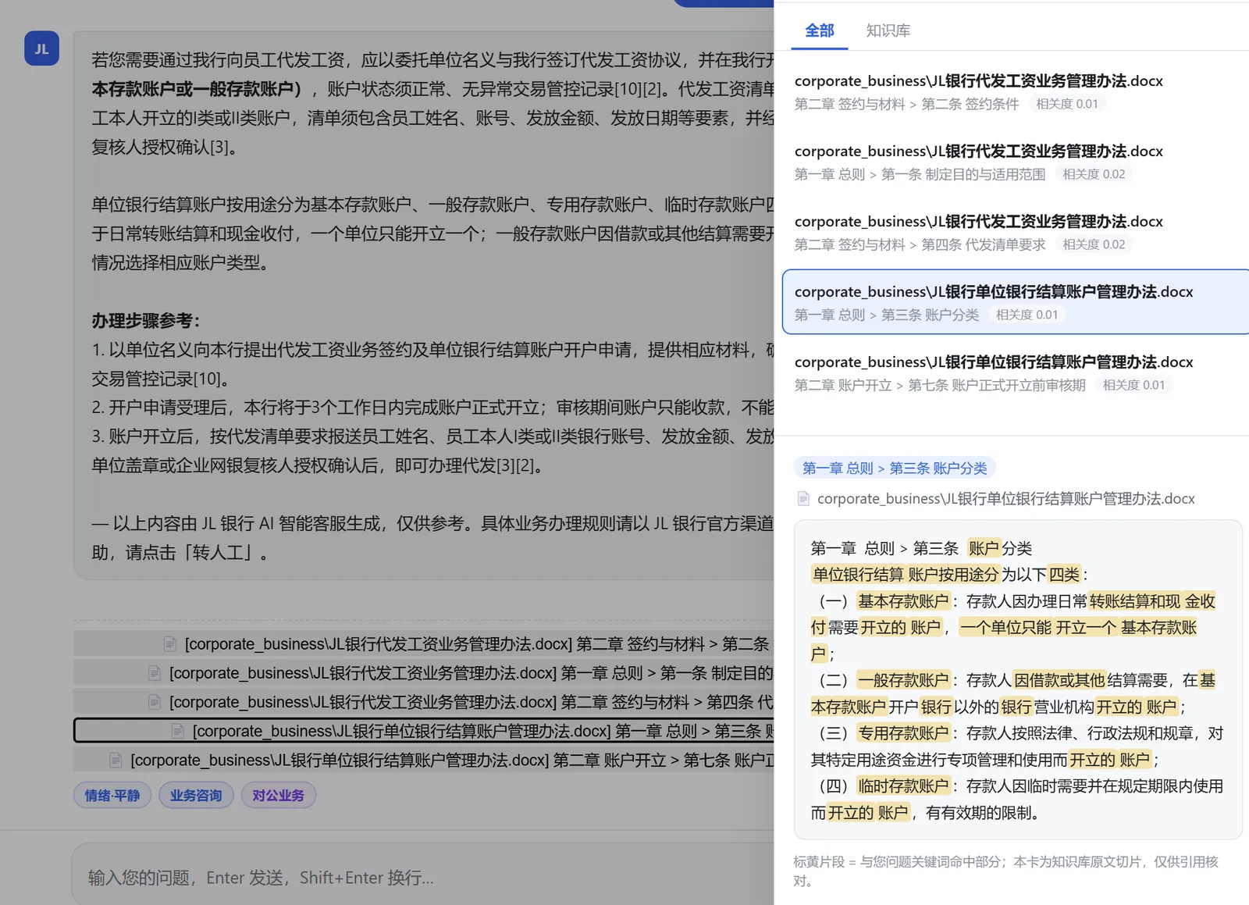Open result 第四条 代发清单要求
1249x905 pixels.
(x=1016, y=232)
